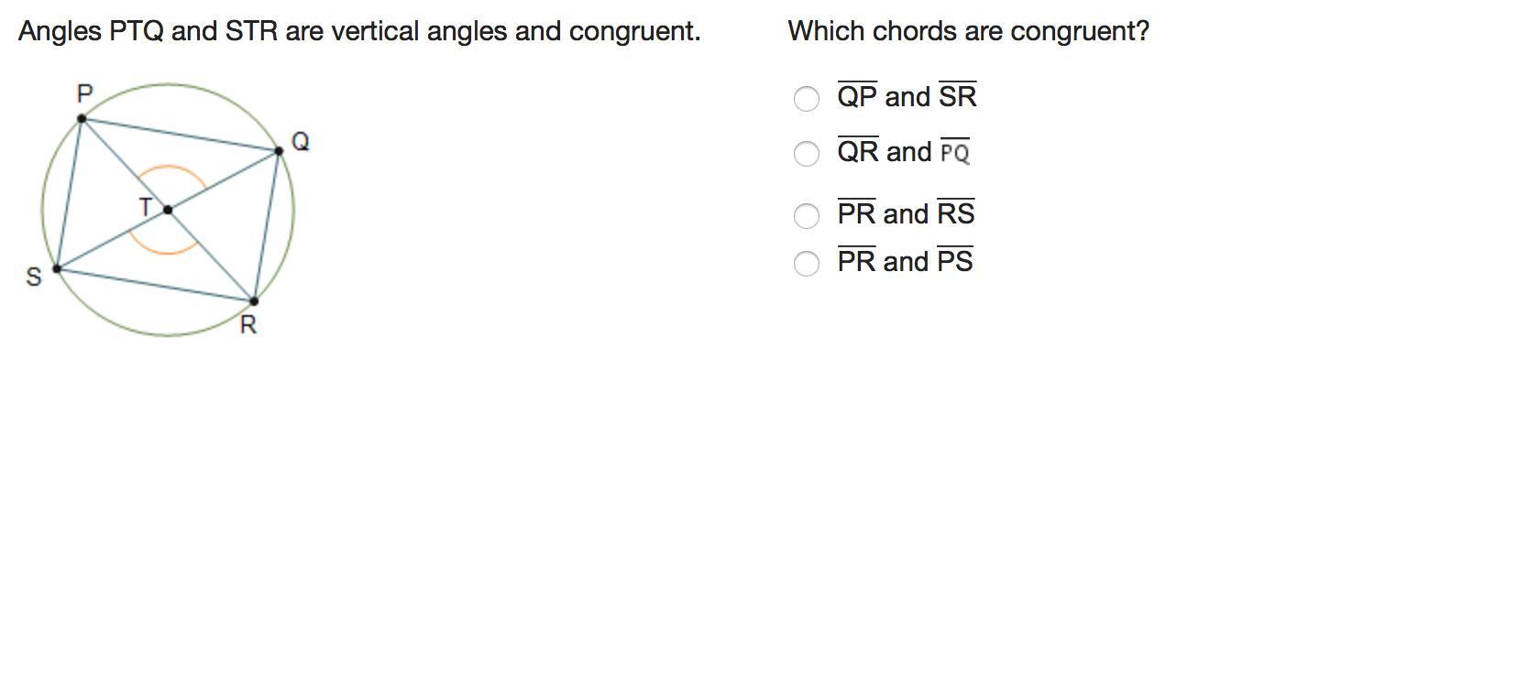This screenshot has height=696, width=1540.
Task: Click the letter label S beside the circle
Action: 34,277
